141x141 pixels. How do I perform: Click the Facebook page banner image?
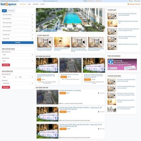click(x=122, y=64)
